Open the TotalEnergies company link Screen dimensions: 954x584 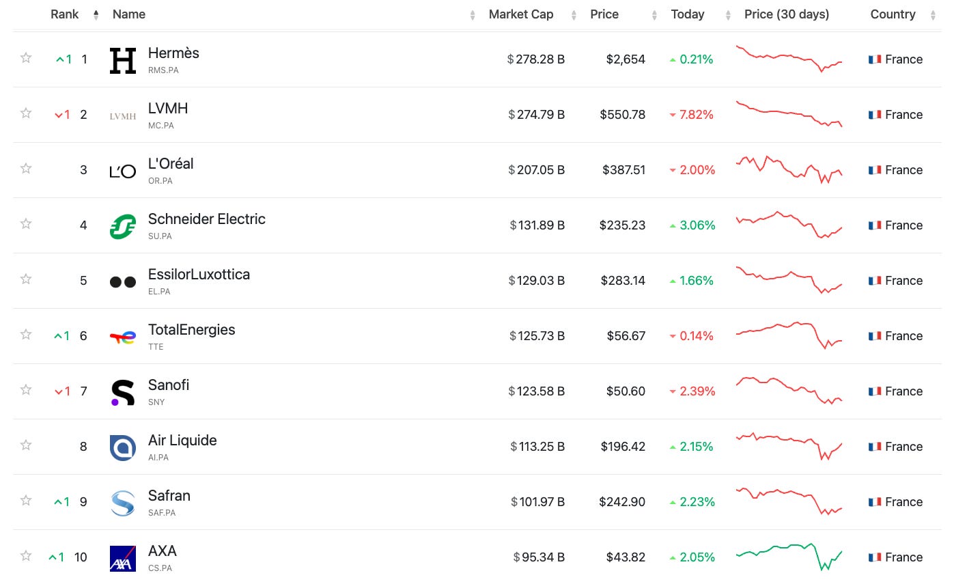click(192, 330)
